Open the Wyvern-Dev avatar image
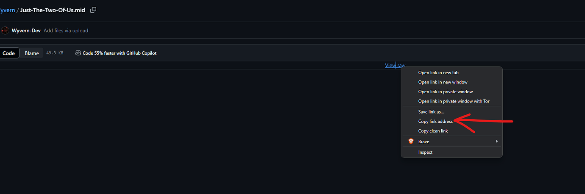585x194 pixels. (5, 30)
